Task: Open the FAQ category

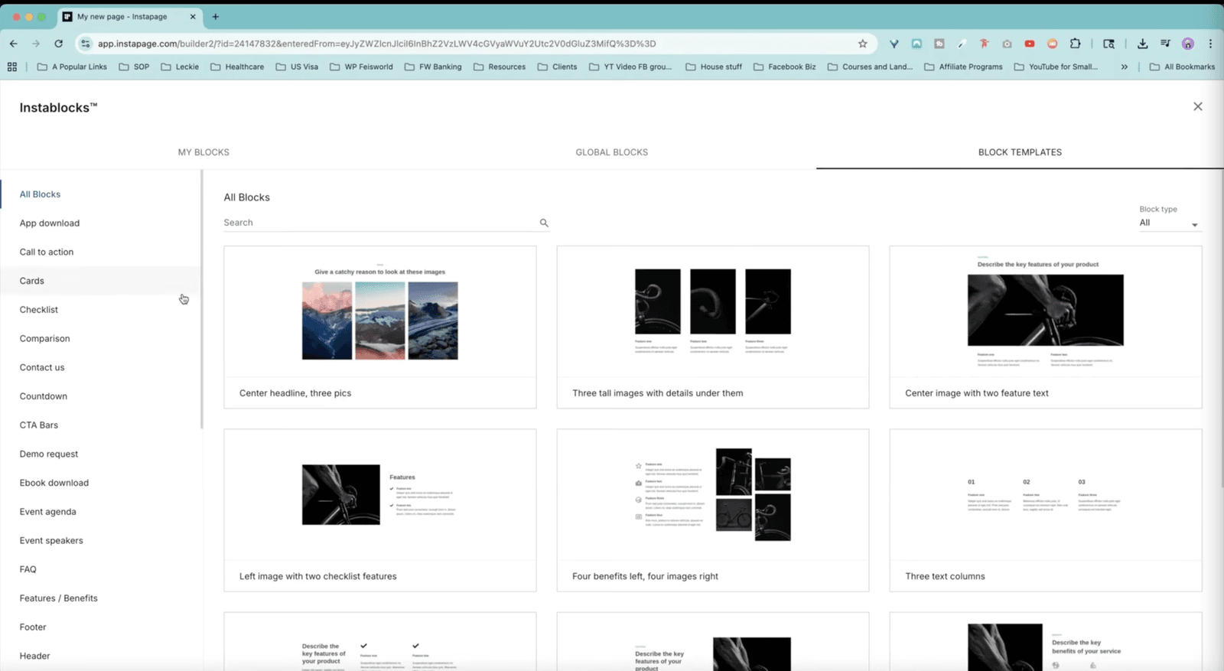Action: click(x=100, y=569)
